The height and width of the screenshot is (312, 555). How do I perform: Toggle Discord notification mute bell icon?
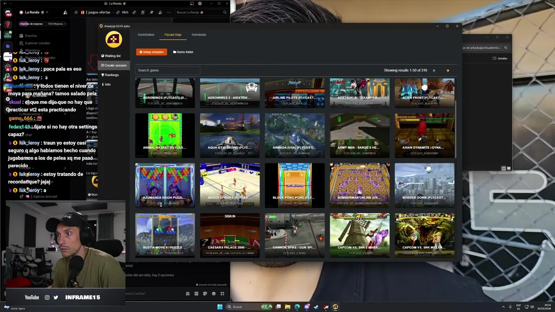(x=143, y=12)
